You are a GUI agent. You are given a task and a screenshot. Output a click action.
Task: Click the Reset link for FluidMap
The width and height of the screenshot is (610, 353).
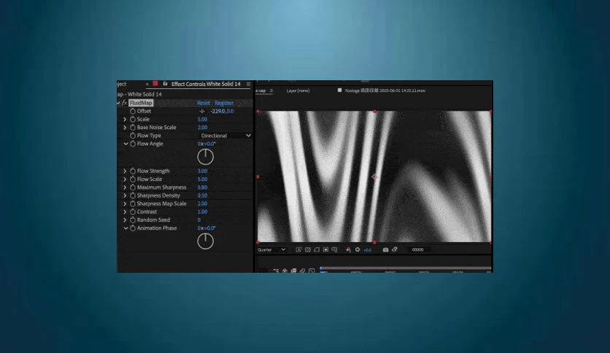click(x=203, y=103)
